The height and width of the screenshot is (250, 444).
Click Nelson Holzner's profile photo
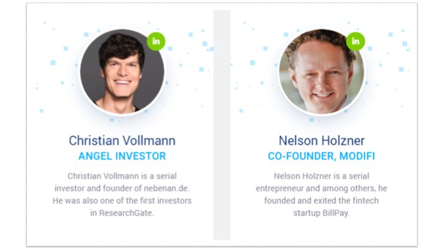click(x=321, y=71)
